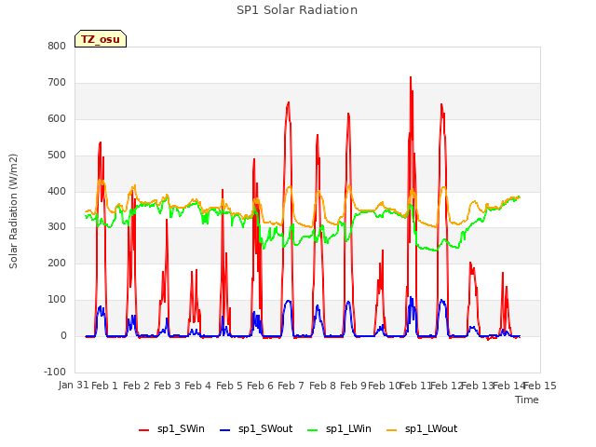Click the Solar Radiation (W/m2) axis label
The height and width of the screenshot is (447, 596).
point(13,211)
